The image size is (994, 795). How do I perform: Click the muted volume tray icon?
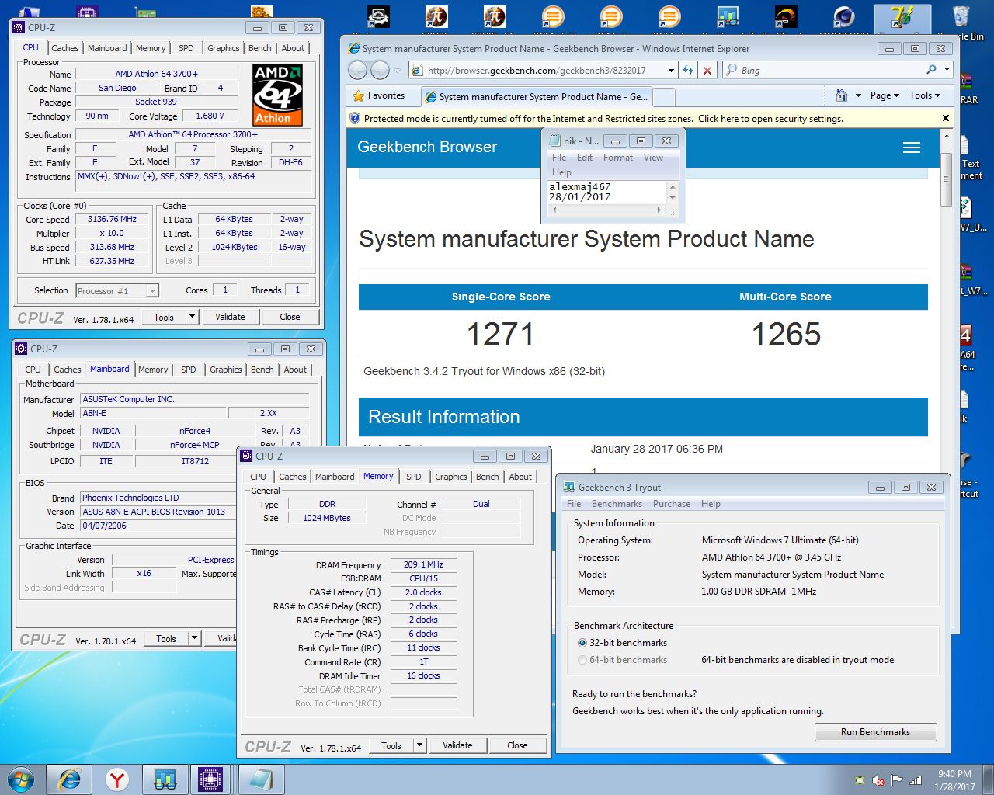click(878, 780)
